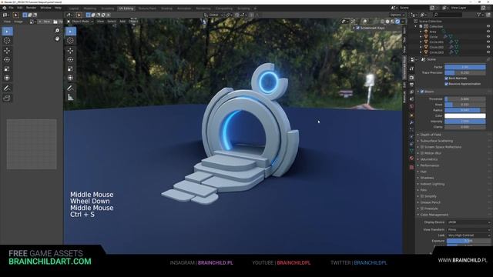Open the Material properties tab icon
Viewport: 493px width, 277px height.
coord(411,159)
